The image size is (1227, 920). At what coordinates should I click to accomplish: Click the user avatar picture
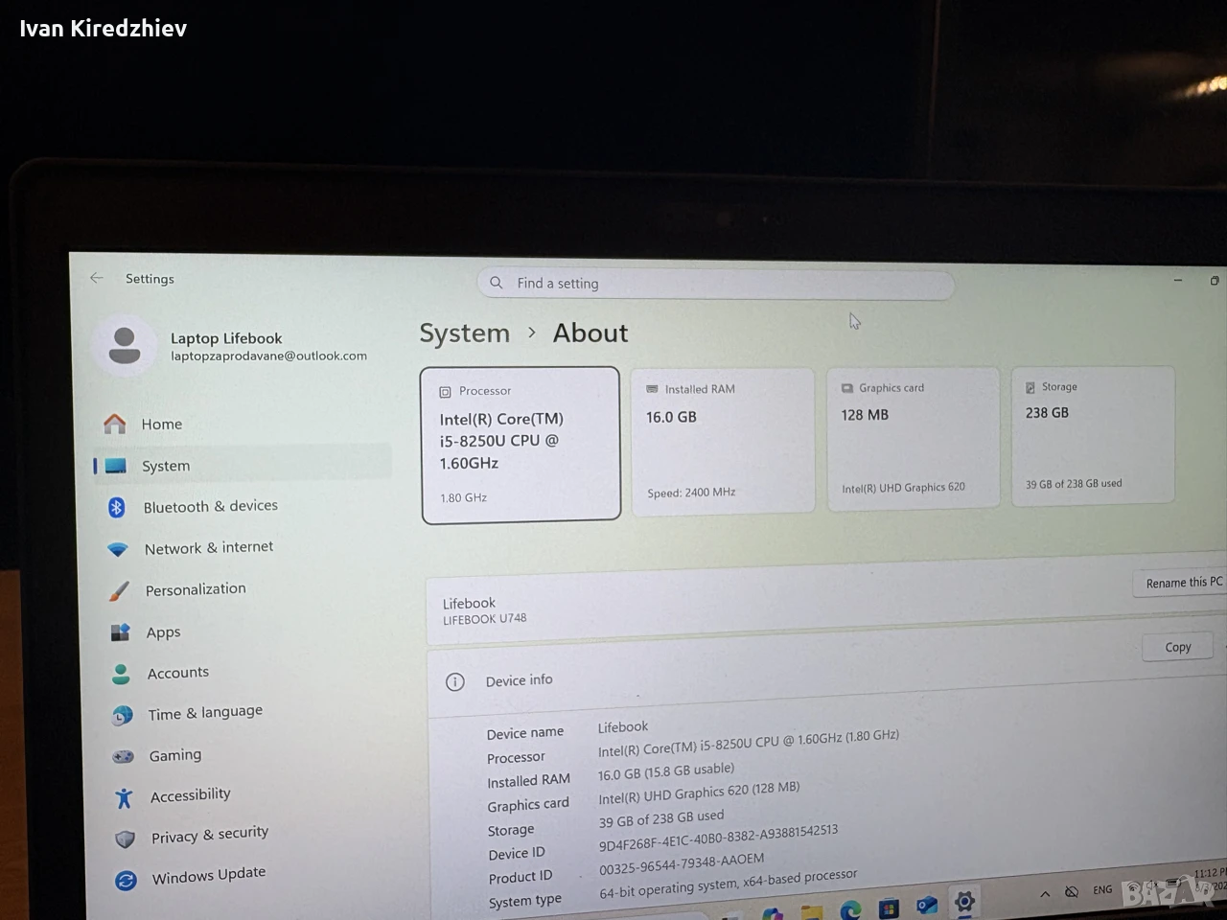(125, 345)
